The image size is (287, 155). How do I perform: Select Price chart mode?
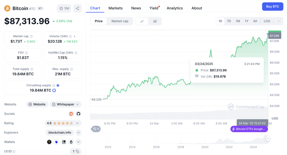pyautogui.click(x=99, y=21)
